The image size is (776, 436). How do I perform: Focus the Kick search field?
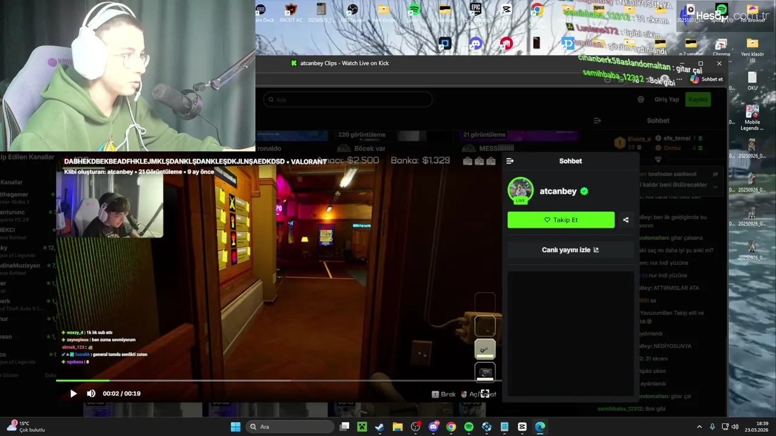coord(348,99)
